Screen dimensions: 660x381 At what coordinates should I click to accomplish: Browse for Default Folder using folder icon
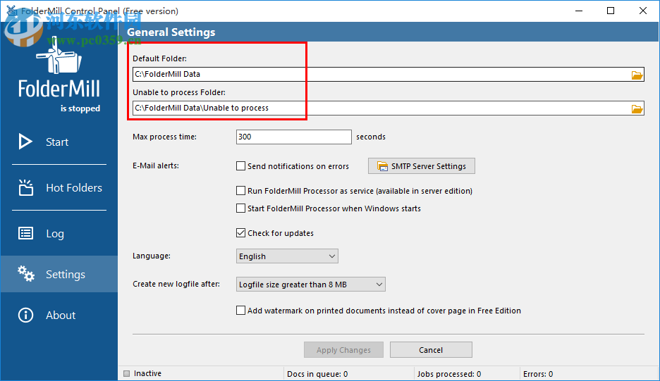click(637, 75)
